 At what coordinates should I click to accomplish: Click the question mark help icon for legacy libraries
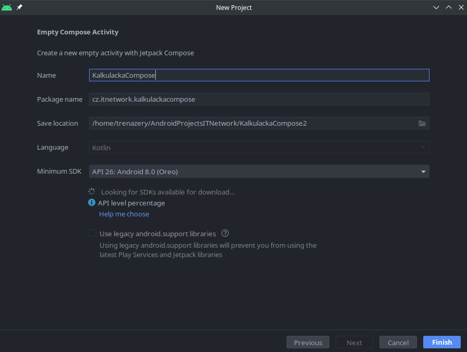click(x=226, y=234)
